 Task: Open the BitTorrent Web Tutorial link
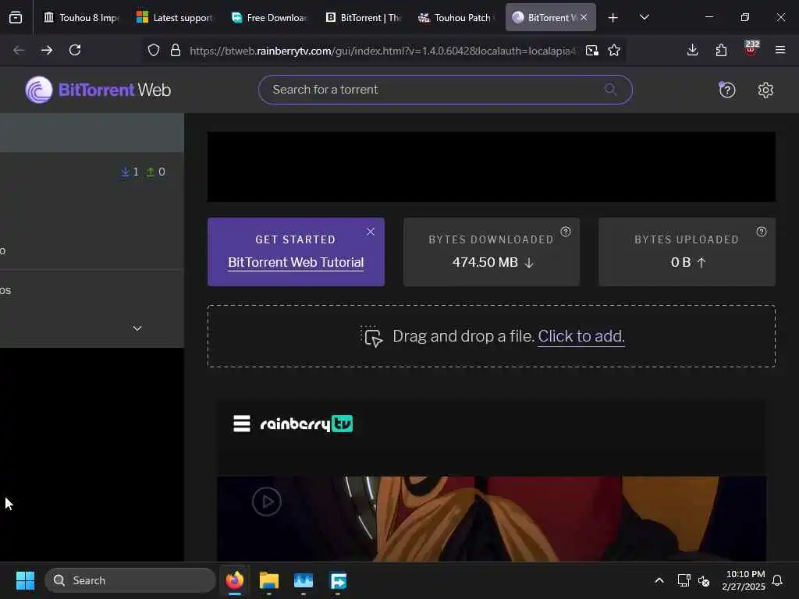point(296,262)
